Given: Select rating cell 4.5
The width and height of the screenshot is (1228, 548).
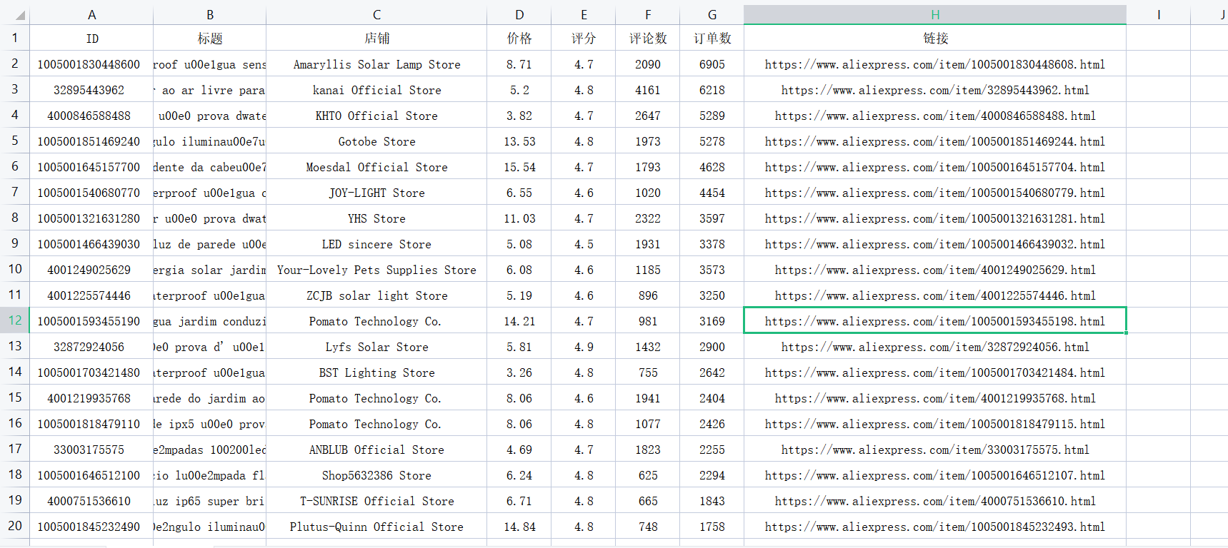Looking at the screenshot, I should tap(584, 243).
